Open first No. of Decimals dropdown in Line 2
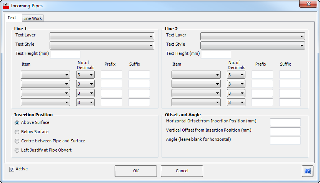The width and height of the screenshot is (320, 183). (x=236, y=75)
